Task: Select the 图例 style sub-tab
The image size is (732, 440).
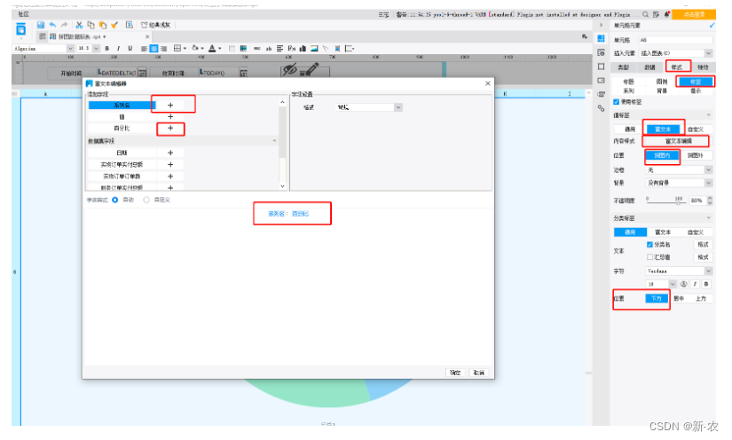Action: click(662, 82)
